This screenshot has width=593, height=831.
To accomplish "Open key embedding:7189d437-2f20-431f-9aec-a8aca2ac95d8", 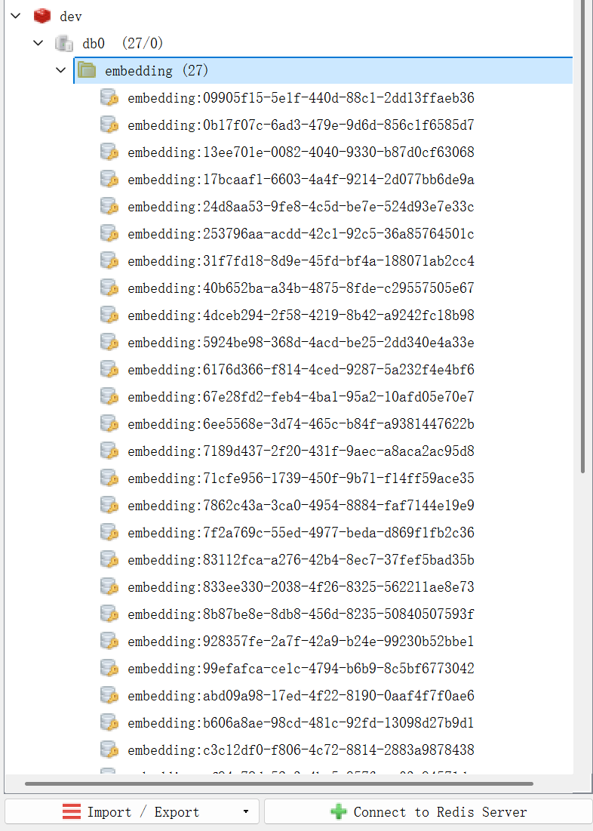I will coord(300,451).
